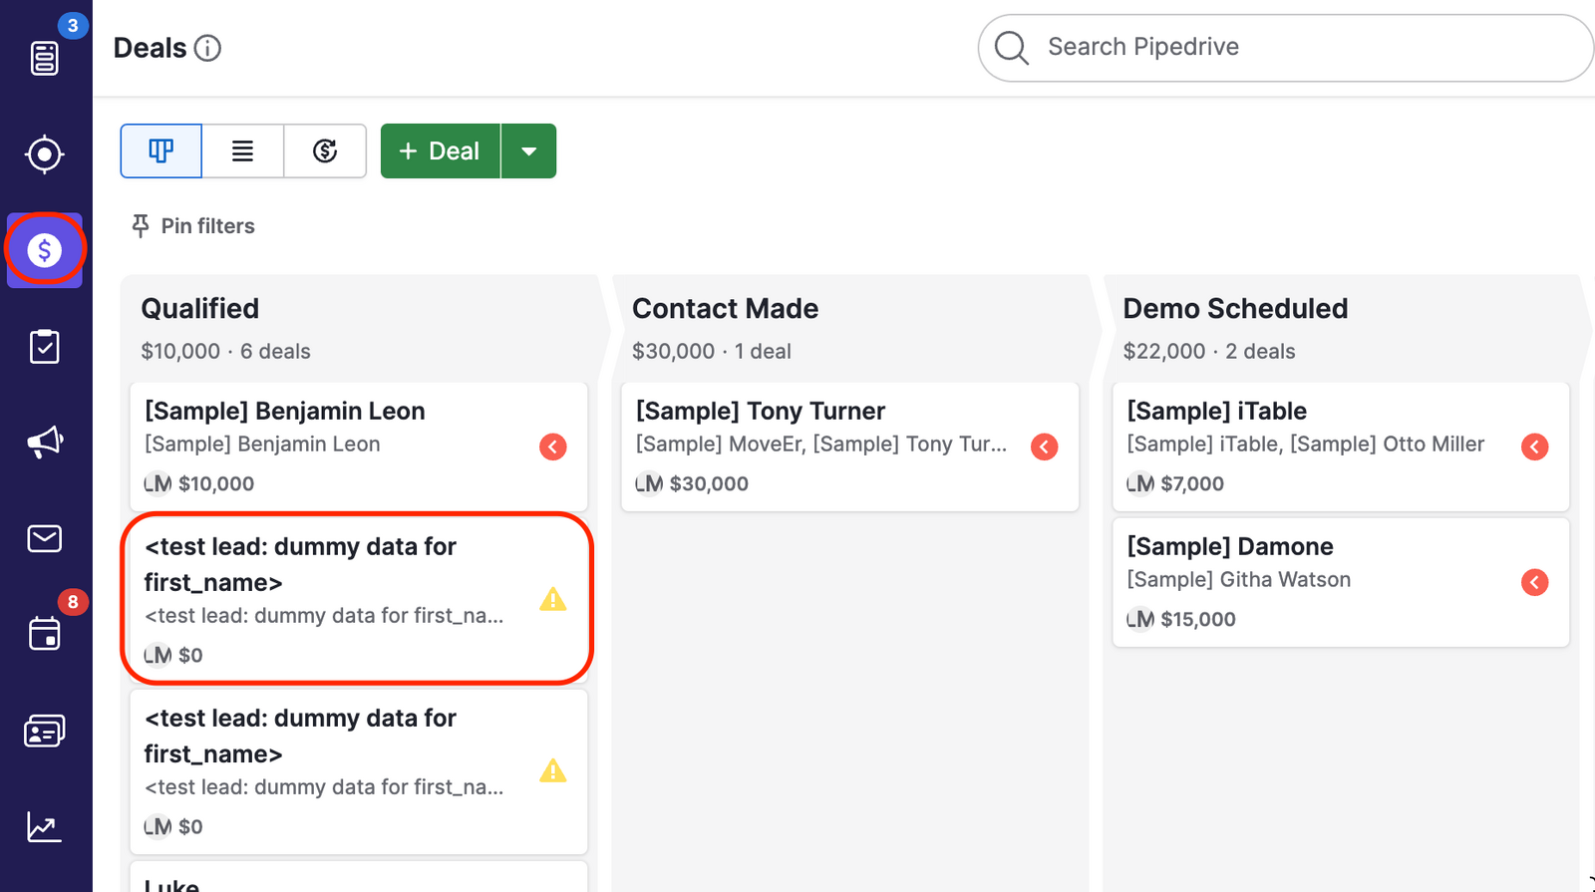This screenshot has height=892, width=1595.
Task: Click warning icon on highlighted test lead deal
Action: tap(553, 599)
